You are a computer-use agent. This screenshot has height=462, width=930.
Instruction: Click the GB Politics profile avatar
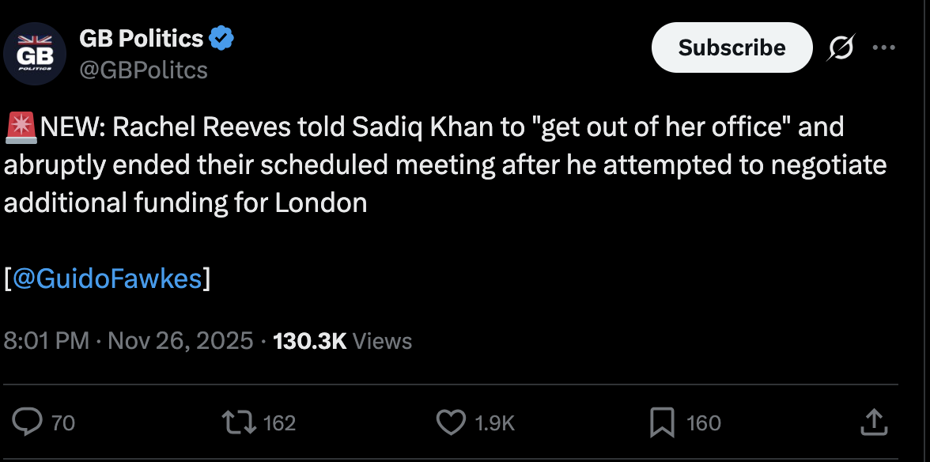(x=35, y=54)
